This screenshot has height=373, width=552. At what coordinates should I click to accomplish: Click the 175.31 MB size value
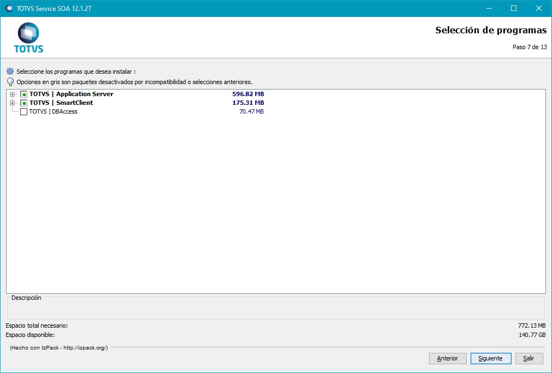click(x=248, y=103)
